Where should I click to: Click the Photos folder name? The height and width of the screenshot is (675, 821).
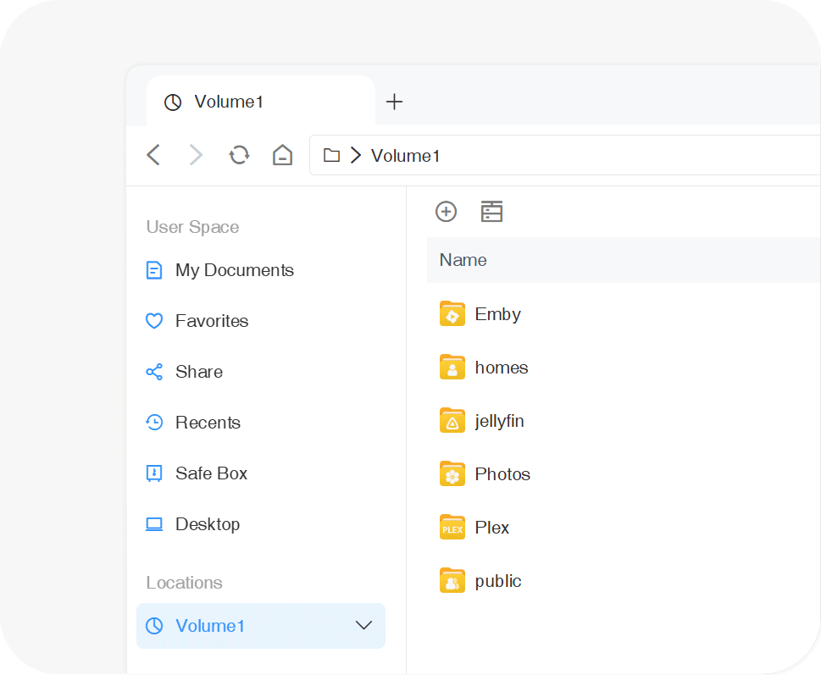[502, 474]
